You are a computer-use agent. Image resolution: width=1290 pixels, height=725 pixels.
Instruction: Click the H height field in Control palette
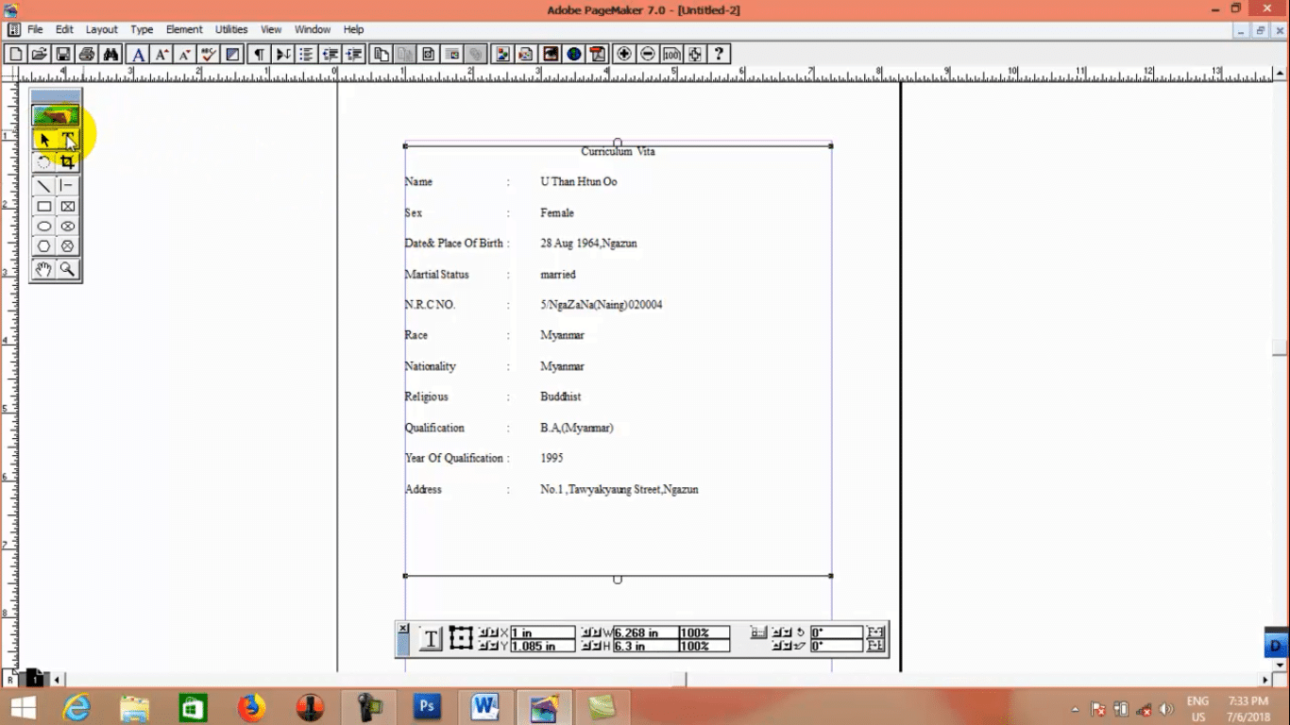click(647, 646)
